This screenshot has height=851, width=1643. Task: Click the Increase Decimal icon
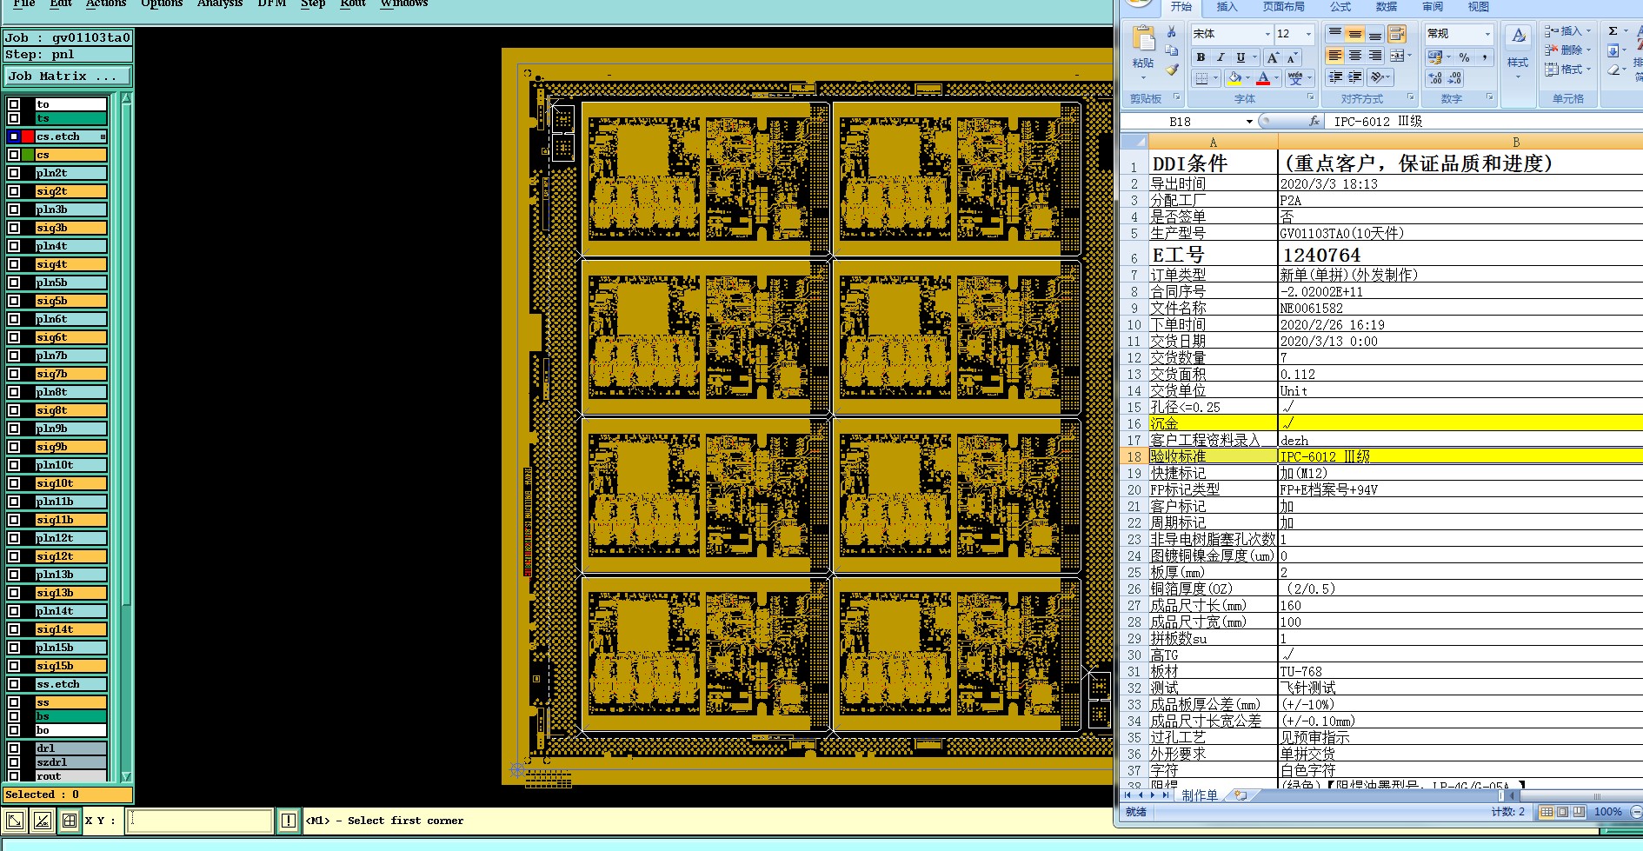1434,78
